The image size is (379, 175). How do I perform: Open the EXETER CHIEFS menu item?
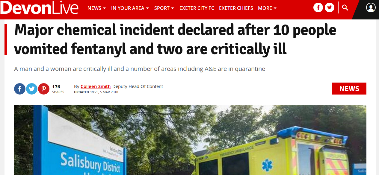236,8
